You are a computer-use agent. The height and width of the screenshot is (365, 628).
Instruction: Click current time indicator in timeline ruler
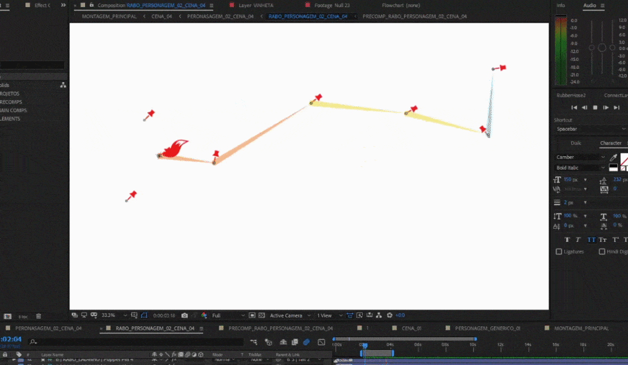point(364,345)
